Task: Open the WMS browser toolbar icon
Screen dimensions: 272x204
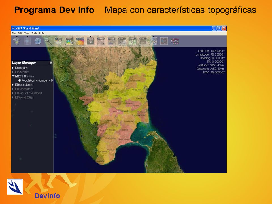Action: [69, 41]
